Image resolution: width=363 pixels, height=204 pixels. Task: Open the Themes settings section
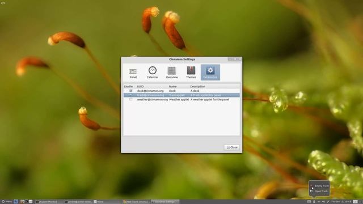click(x=191, y=73)
